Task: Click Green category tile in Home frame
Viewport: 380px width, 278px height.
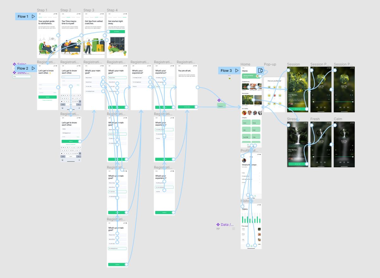Action: click(x=246, y=122)
